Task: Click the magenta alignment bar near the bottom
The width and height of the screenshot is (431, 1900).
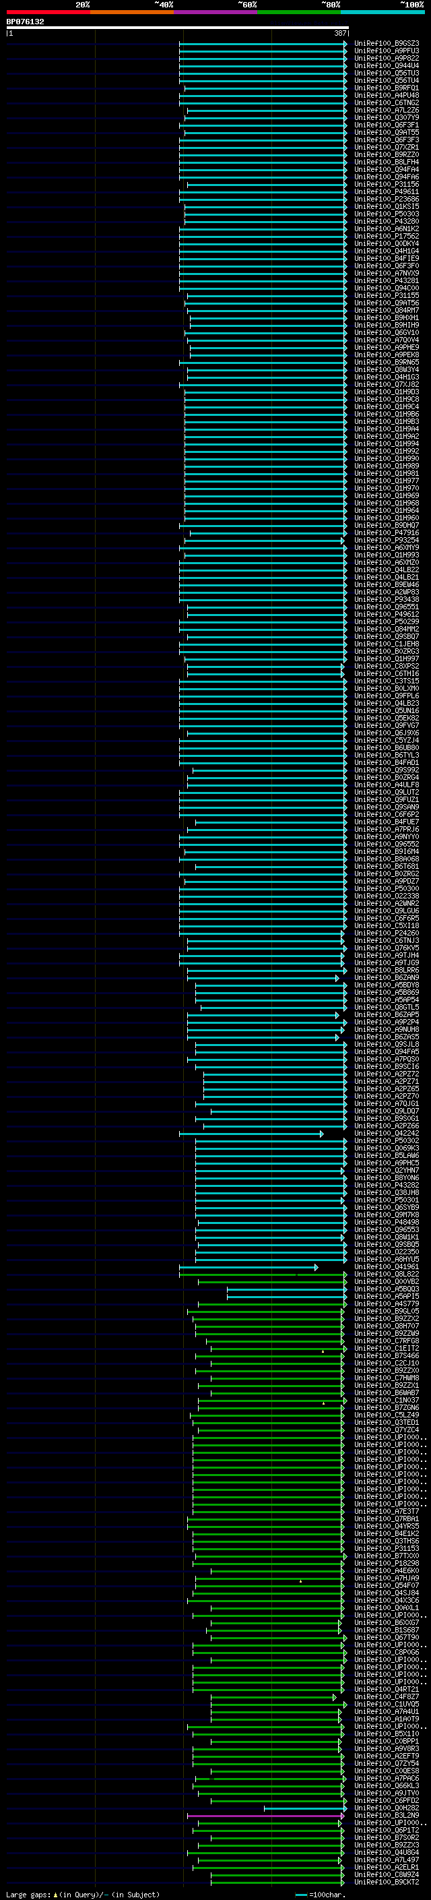Action: [x=265, y=1815]
